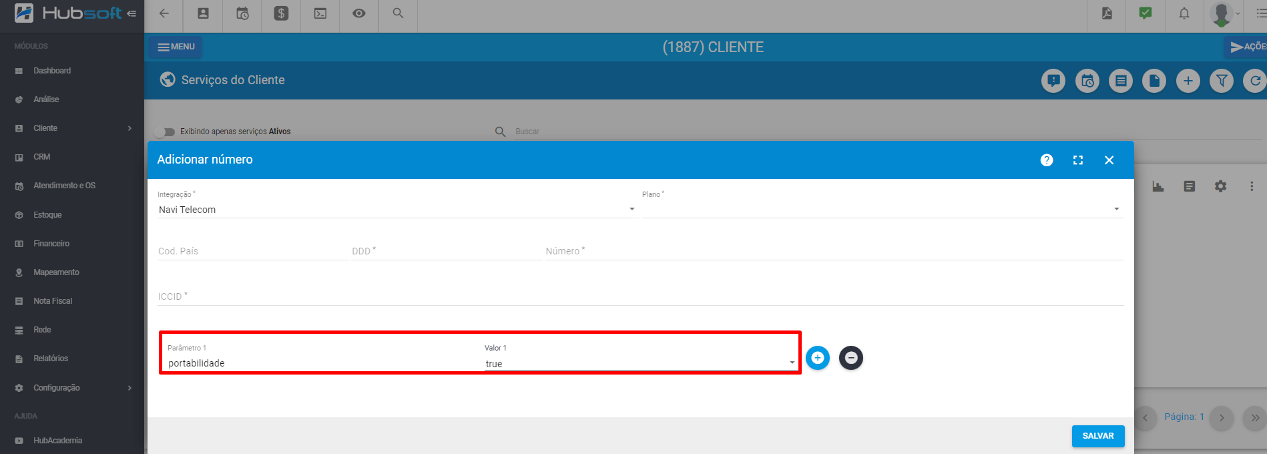1267x454 pixels.
Task: Go back using the top-bar left arrow
Action: tap(164, 13)
